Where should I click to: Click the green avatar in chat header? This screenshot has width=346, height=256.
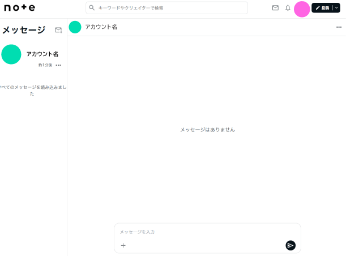tap(75, 27)
